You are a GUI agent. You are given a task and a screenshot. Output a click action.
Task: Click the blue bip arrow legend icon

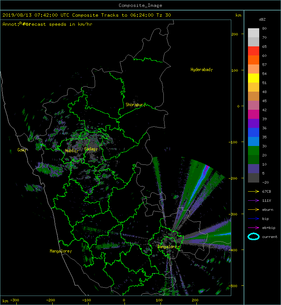coord(253,219)
